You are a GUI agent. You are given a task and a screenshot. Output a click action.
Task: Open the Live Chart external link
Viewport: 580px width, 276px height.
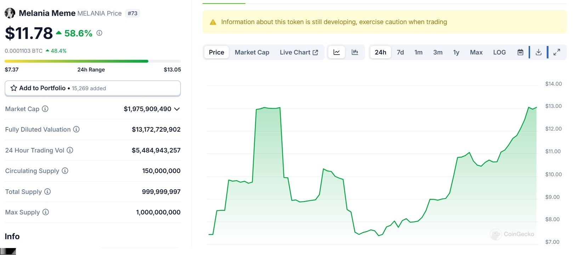(x=299, y=52)
